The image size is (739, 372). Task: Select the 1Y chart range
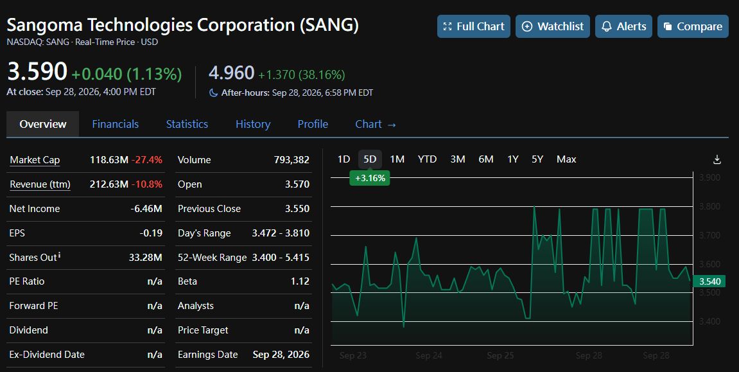513,159
